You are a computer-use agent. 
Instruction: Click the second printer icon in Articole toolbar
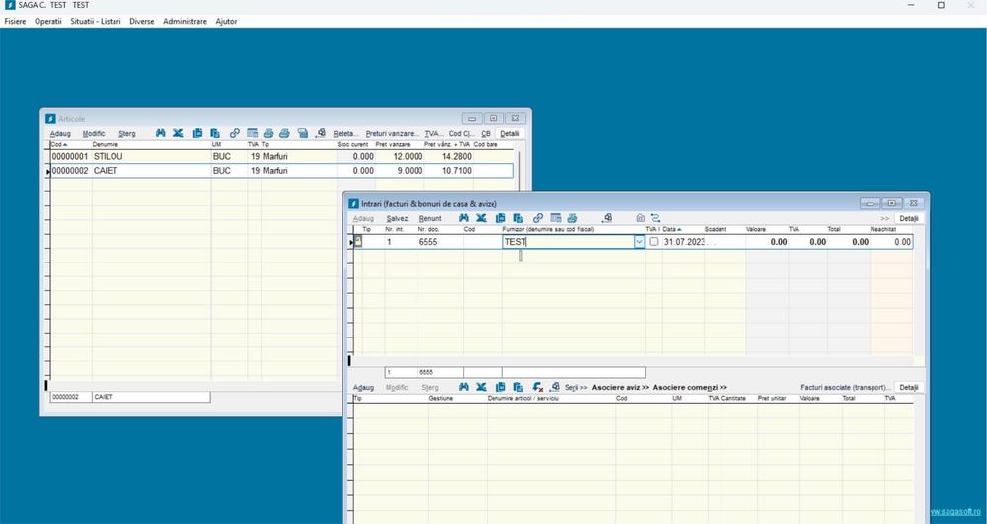tap(284, 133)
